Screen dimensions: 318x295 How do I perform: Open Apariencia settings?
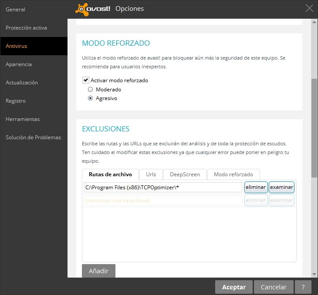click(x=19, y=64)
